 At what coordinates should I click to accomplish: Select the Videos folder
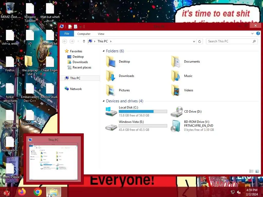coord(182,90)
